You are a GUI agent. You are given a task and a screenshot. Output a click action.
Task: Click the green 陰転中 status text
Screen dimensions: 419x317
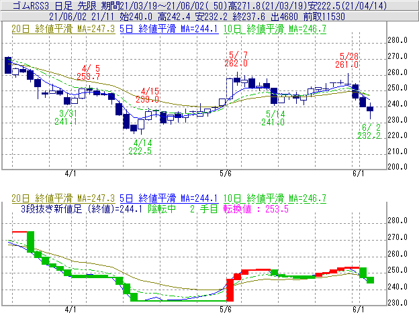(162, 208)
